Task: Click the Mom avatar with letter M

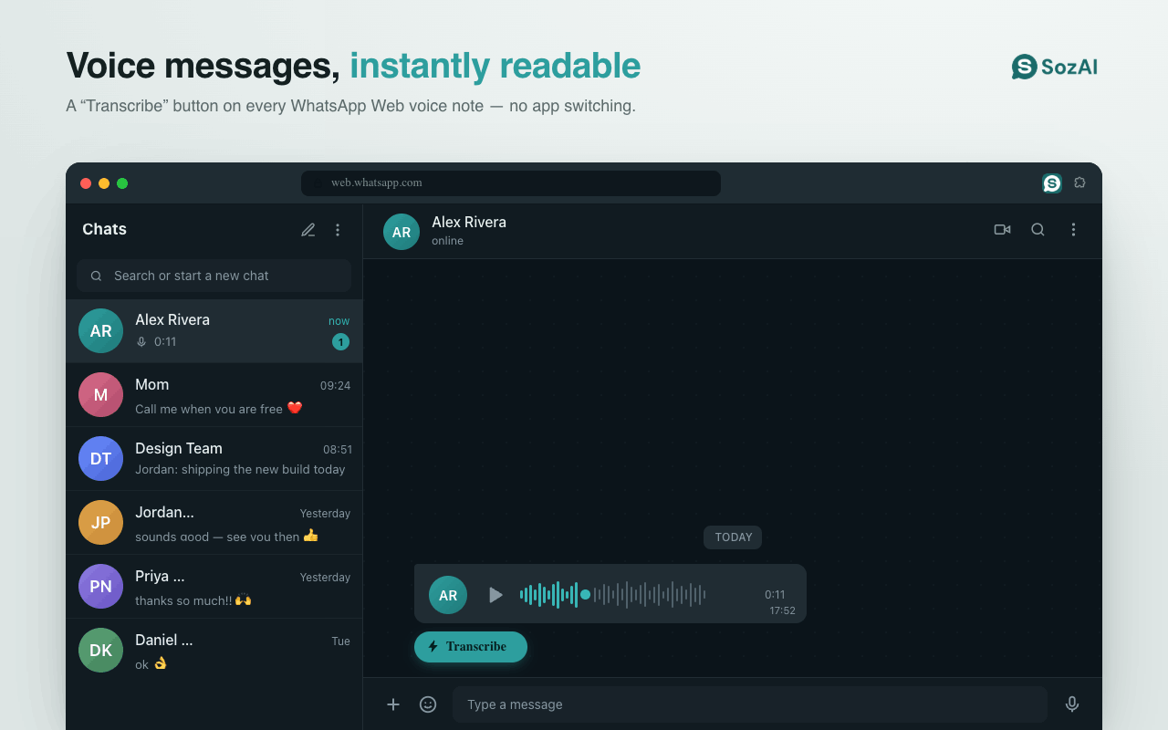Action: point(101,395)
